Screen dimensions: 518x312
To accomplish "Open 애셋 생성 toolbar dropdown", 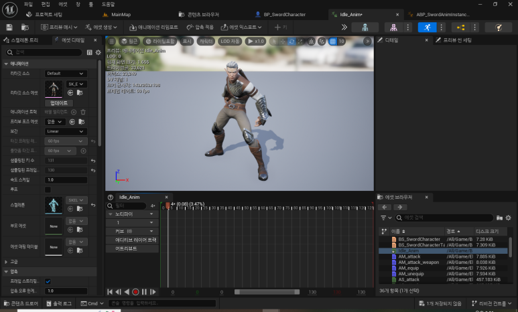I will point(101,27).
